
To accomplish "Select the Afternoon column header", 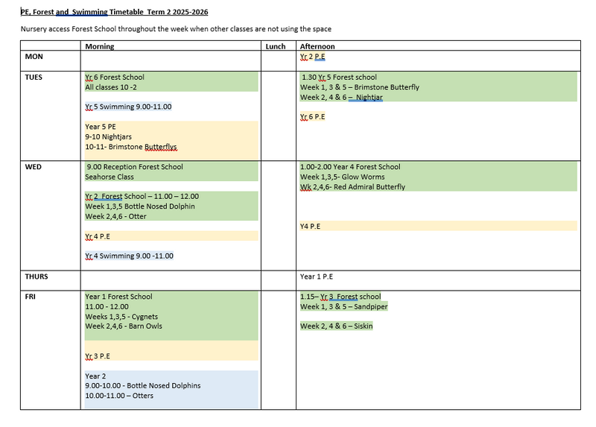I will (x=317, y=46).
